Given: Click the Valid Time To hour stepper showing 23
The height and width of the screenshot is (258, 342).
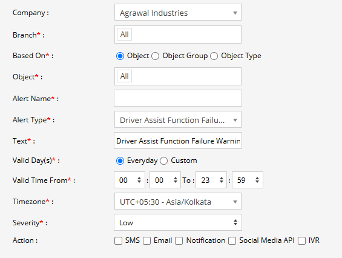Looking at the screenshot, I should 211,180.
